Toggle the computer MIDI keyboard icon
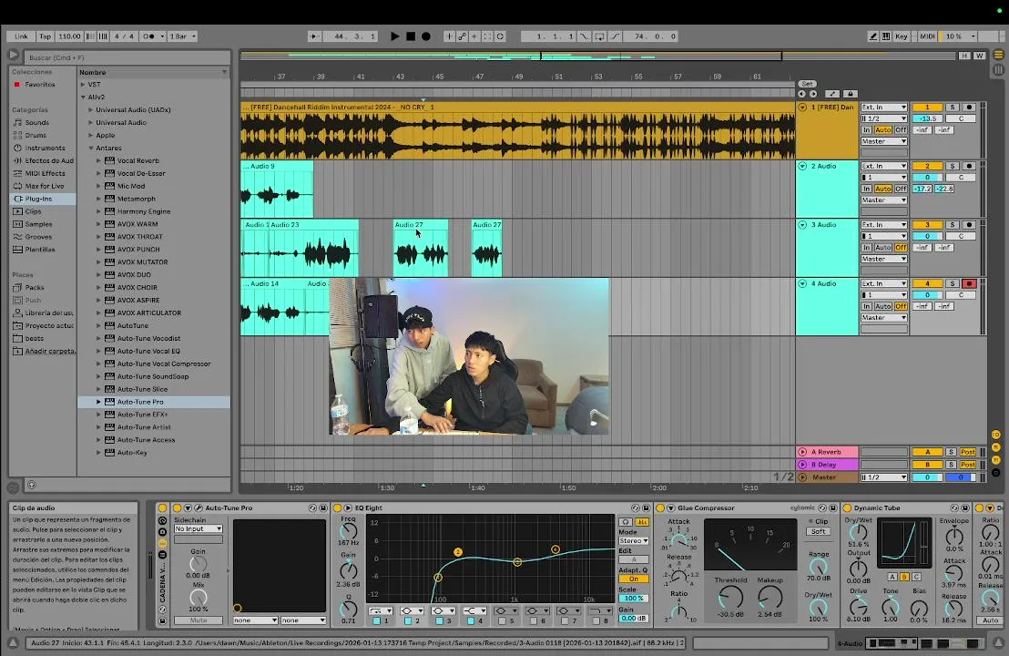 point(885,36)
